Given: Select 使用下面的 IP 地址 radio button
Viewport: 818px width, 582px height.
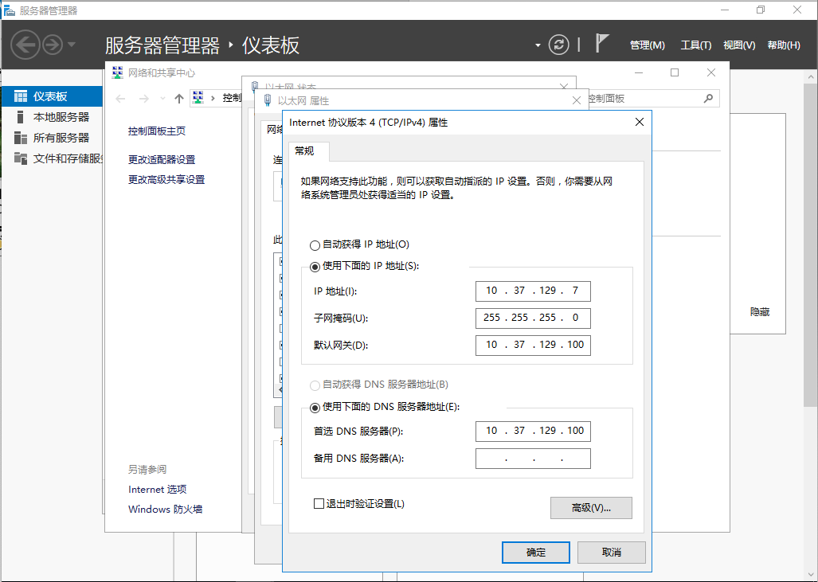Looking at the screenshot, I should pos(315,267).
